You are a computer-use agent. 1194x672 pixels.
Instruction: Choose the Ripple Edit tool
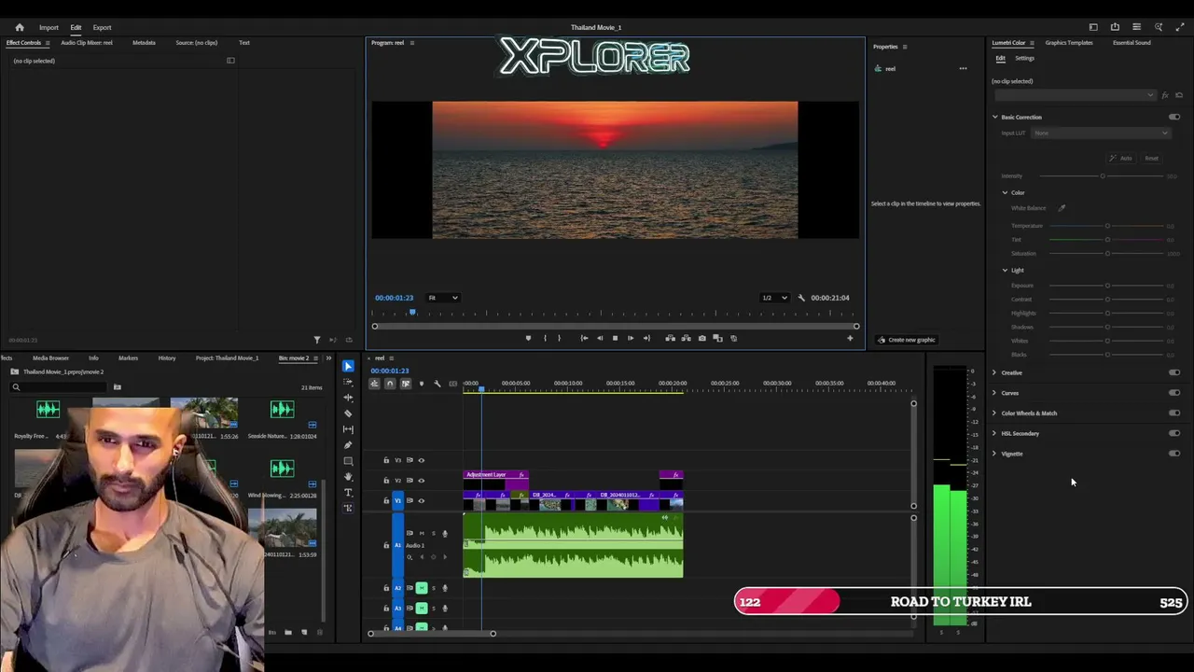348,398
